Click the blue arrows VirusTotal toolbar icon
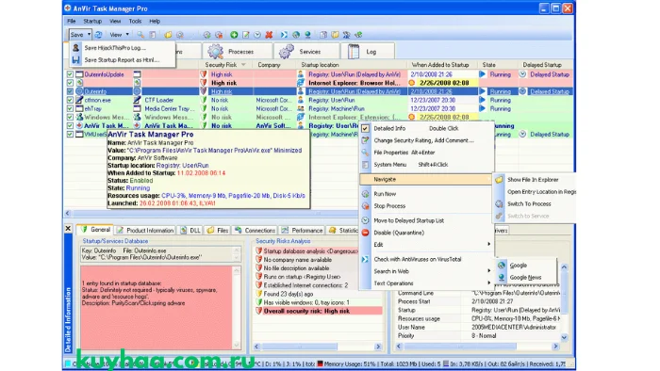The width and height of the screenshot is (660, 371). pyautogui.click(x=284, y=35)
